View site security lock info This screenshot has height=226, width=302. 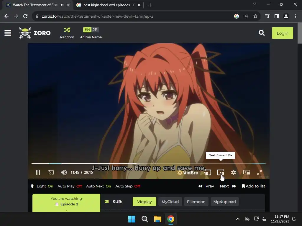37,16
